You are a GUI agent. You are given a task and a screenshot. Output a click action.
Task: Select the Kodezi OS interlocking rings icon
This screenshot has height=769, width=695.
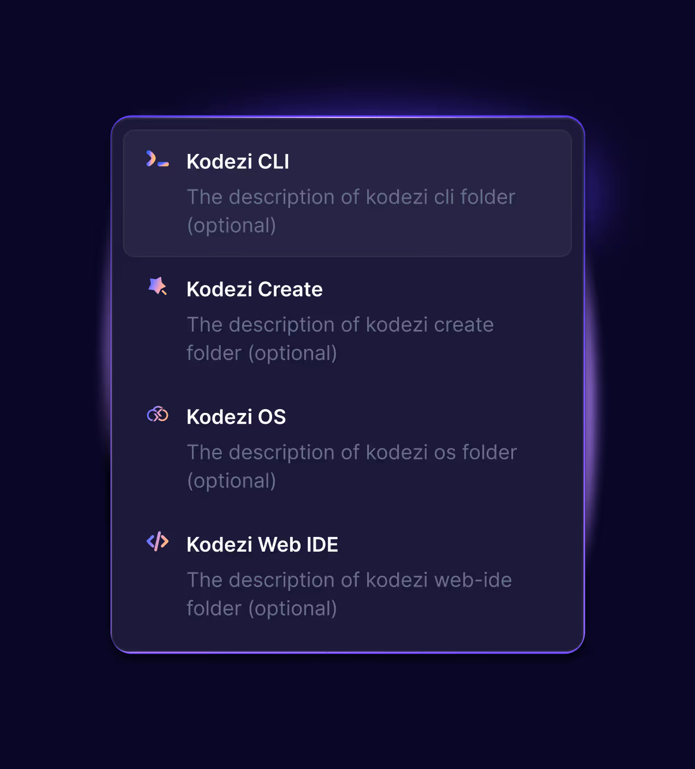pyautogui.click(x=157, y=415)
